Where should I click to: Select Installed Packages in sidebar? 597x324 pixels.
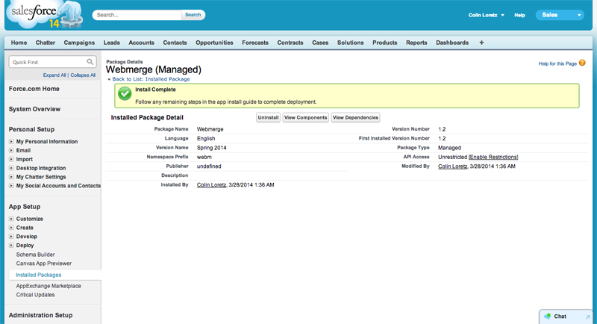pyautogui.click(x=39, y=275)
